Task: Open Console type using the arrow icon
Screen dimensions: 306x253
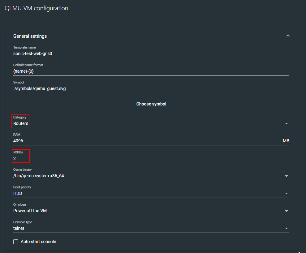Action: (287, 229)
